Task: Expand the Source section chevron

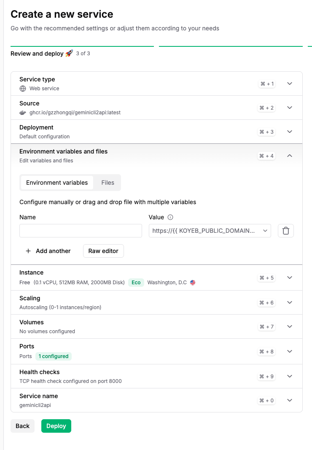Action: 289,108
